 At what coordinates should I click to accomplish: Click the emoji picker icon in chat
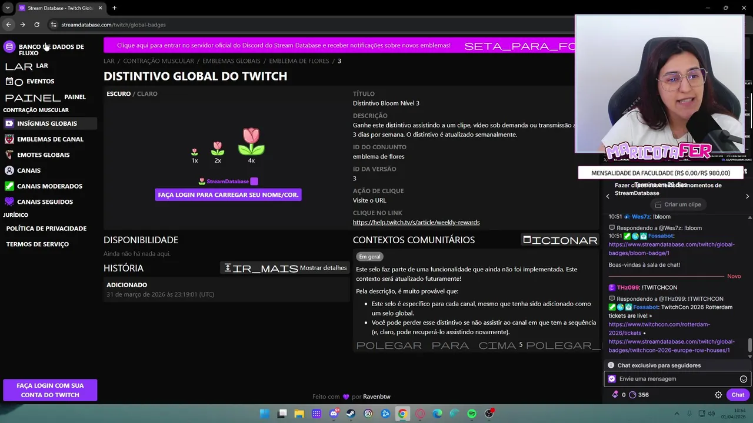tap(744, 379)
